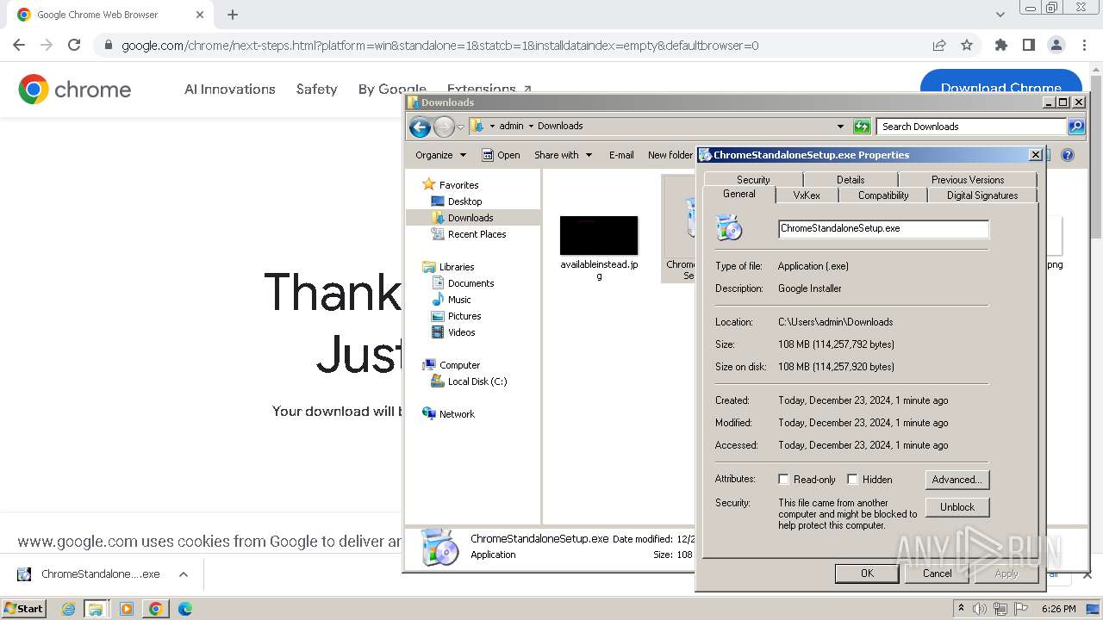Open Chrome tab search dropdown
This screenshot has width=1103, height=620.
tap(1000, 15)
